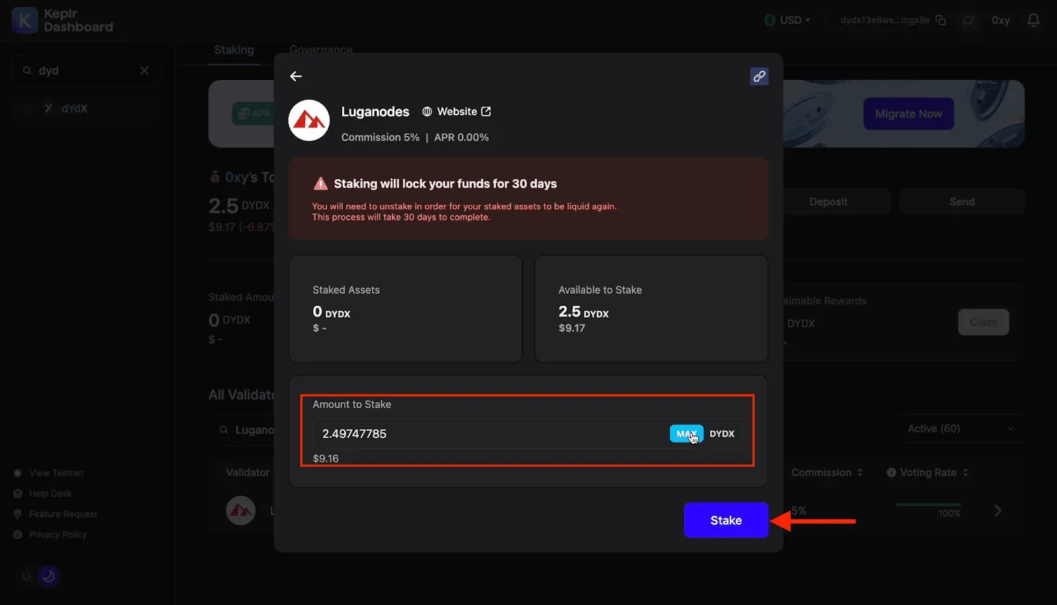The width and height of the screenshot is (1057, 605).
Task: Click the Keplr Dashboard title
Action: click(79, 20)
